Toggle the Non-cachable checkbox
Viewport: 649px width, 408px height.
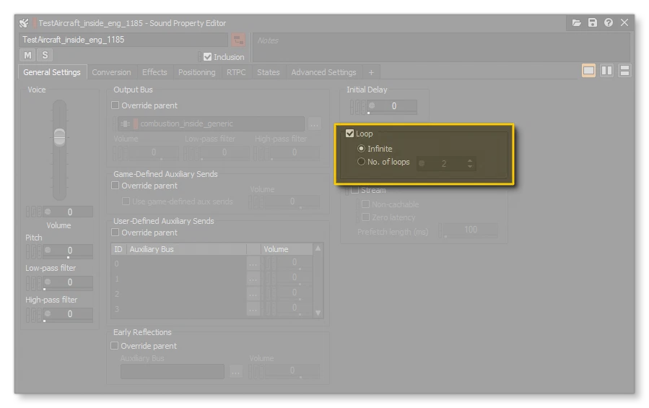pos(365,204)
